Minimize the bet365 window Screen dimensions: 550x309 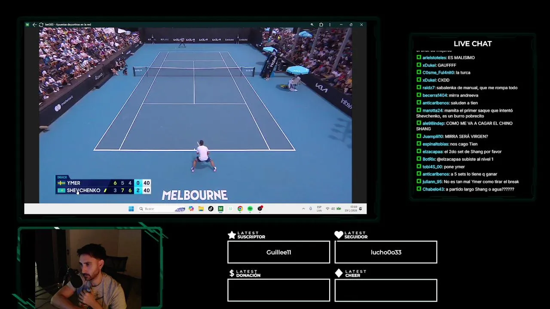point(341,24)
